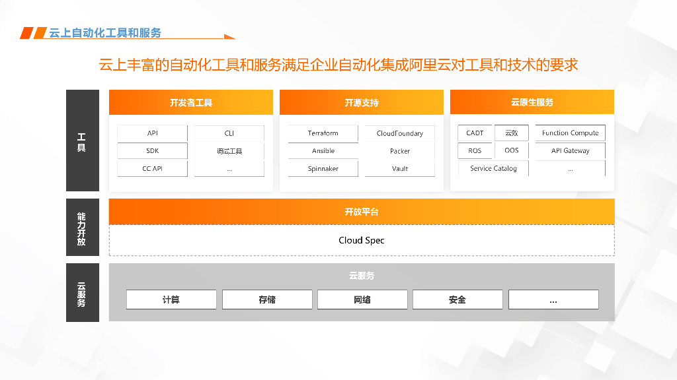Click the SDK box
The height and width of the screenshot is (380, 677).
pyautogui.click(x=153, y=151)
